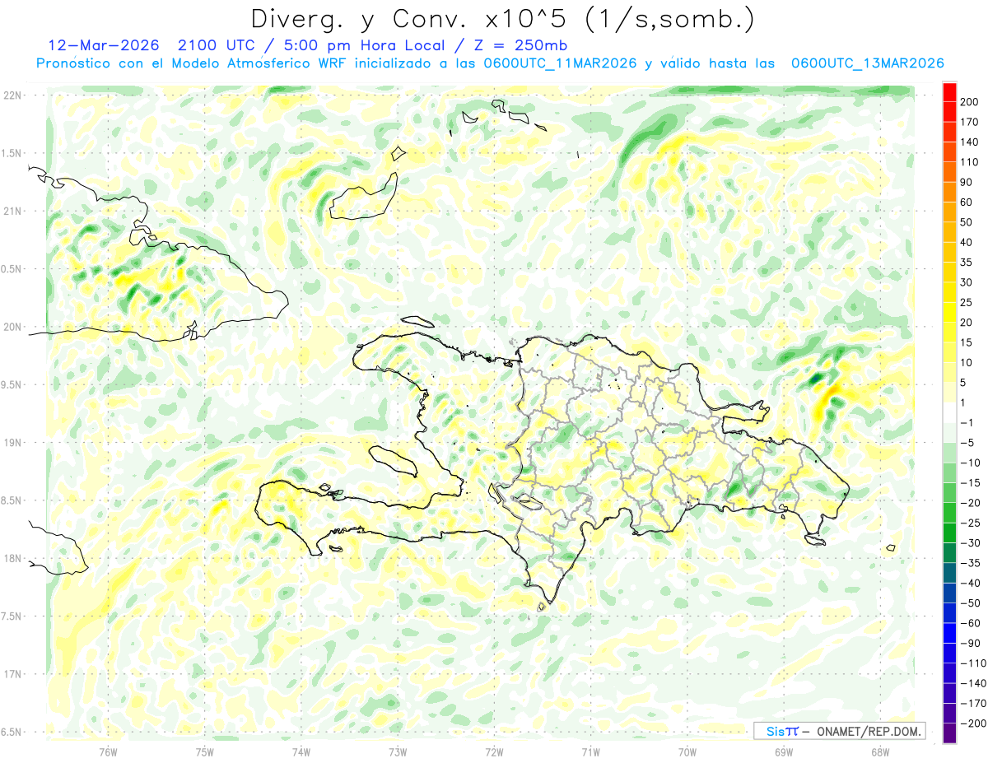
Task: Select the -200 color scale value
Action: pos(974,723)
